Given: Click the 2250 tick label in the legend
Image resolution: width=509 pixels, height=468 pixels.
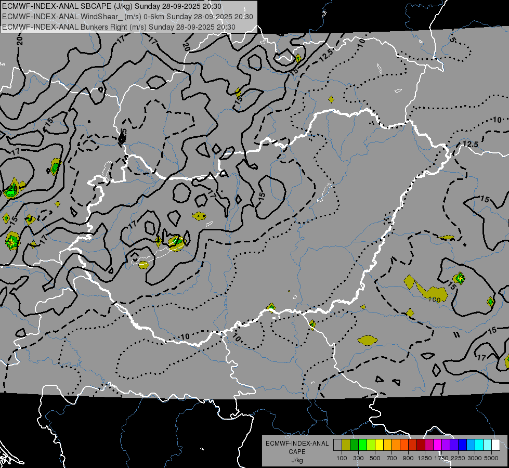Looking at the screenshot, I should click(458, 458).
